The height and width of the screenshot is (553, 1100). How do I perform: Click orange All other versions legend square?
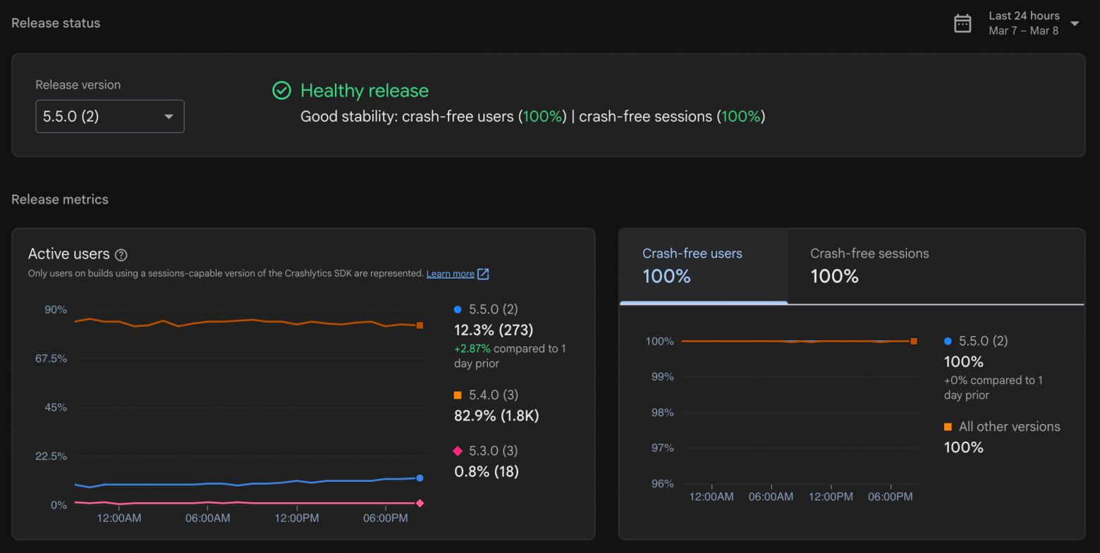tap(948, 427)
